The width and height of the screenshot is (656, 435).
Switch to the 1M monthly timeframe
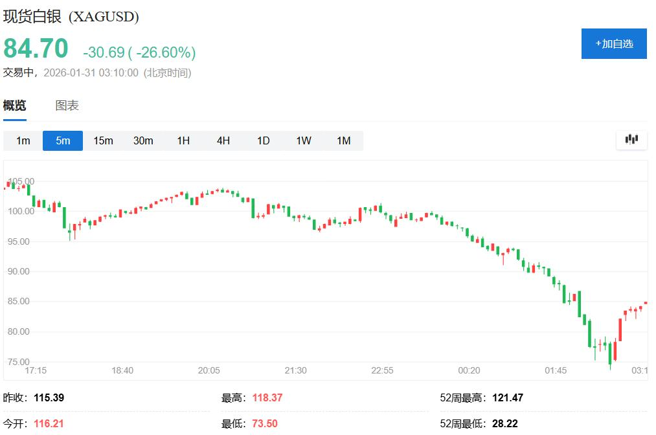coord(343,140)
